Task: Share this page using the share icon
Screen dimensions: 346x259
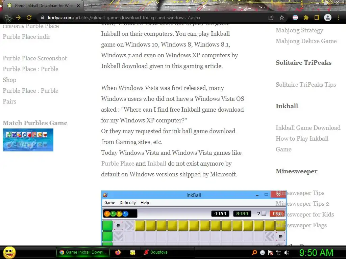Action: click(x=271, y=18)
